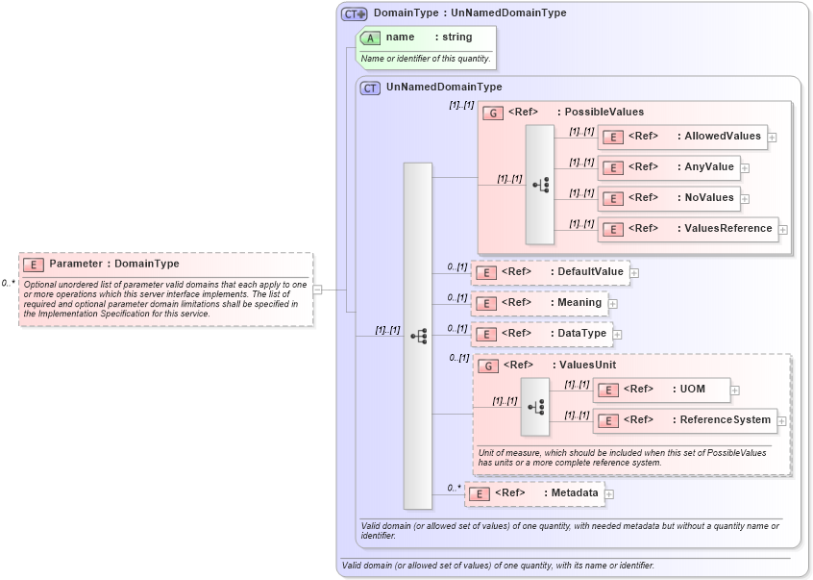
Task: Click the E icon of Parameter element
Action: (x=34, y=265)
